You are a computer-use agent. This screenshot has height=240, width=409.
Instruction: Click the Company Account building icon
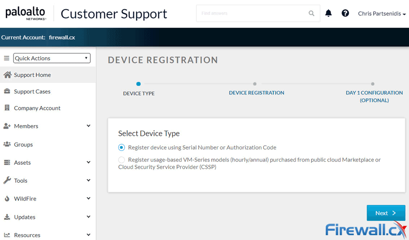(x=7, y=107)
